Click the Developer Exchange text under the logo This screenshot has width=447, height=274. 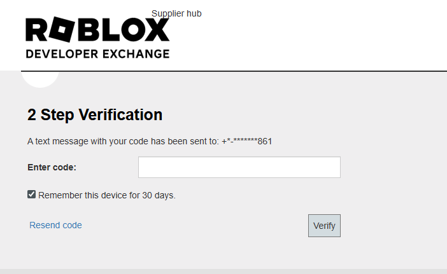point(97,53)
